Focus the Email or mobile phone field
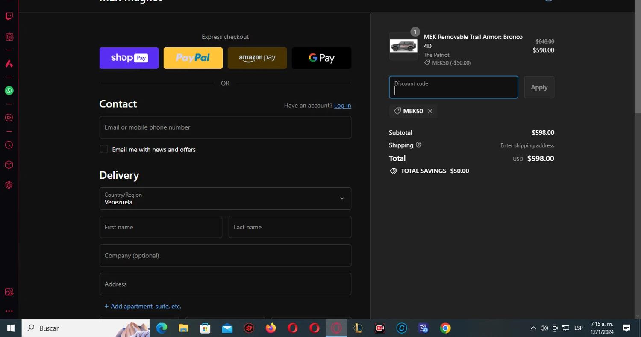 pyautogui.click(x=225, y=127)
